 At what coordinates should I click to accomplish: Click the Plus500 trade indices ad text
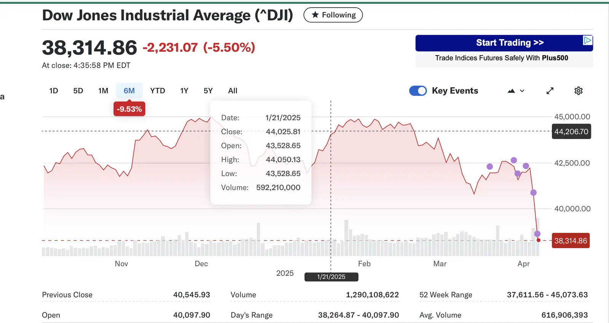(501, 58)
